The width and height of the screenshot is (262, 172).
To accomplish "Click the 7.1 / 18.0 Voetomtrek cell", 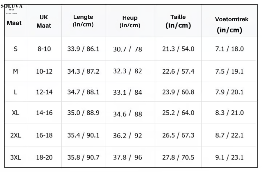I will click(229, 49).
